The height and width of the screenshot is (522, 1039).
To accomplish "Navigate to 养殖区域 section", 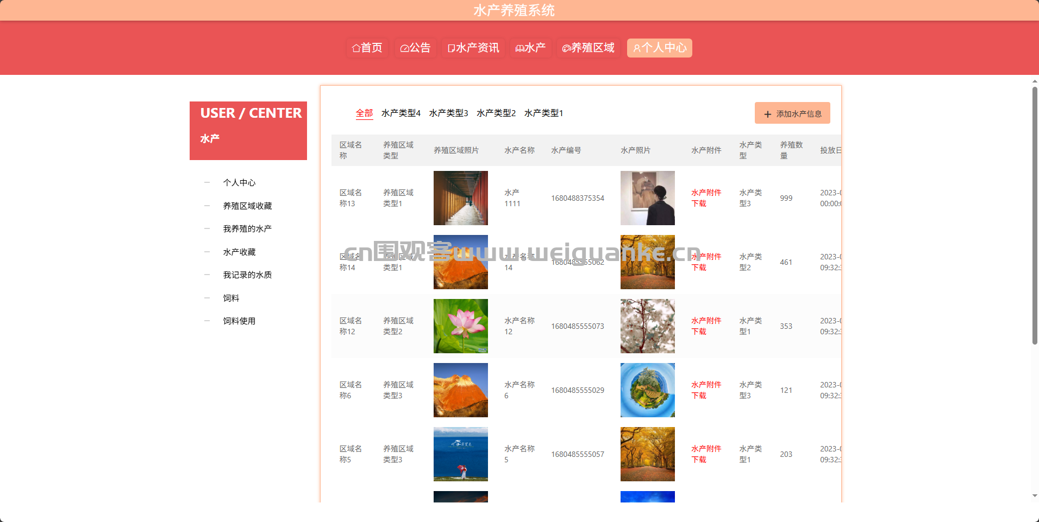I will (x=588, y=48).
